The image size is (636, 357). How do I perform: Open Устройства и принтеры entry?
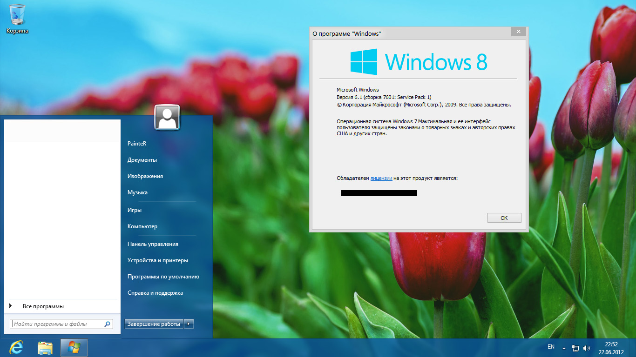tap(158, 260)
